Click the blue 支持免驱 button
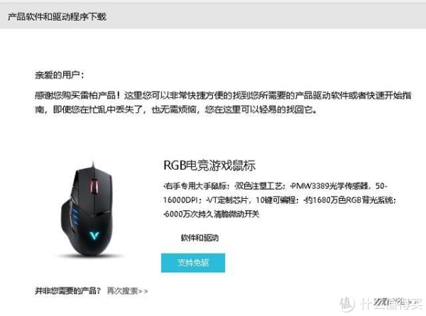 point(193,263)
